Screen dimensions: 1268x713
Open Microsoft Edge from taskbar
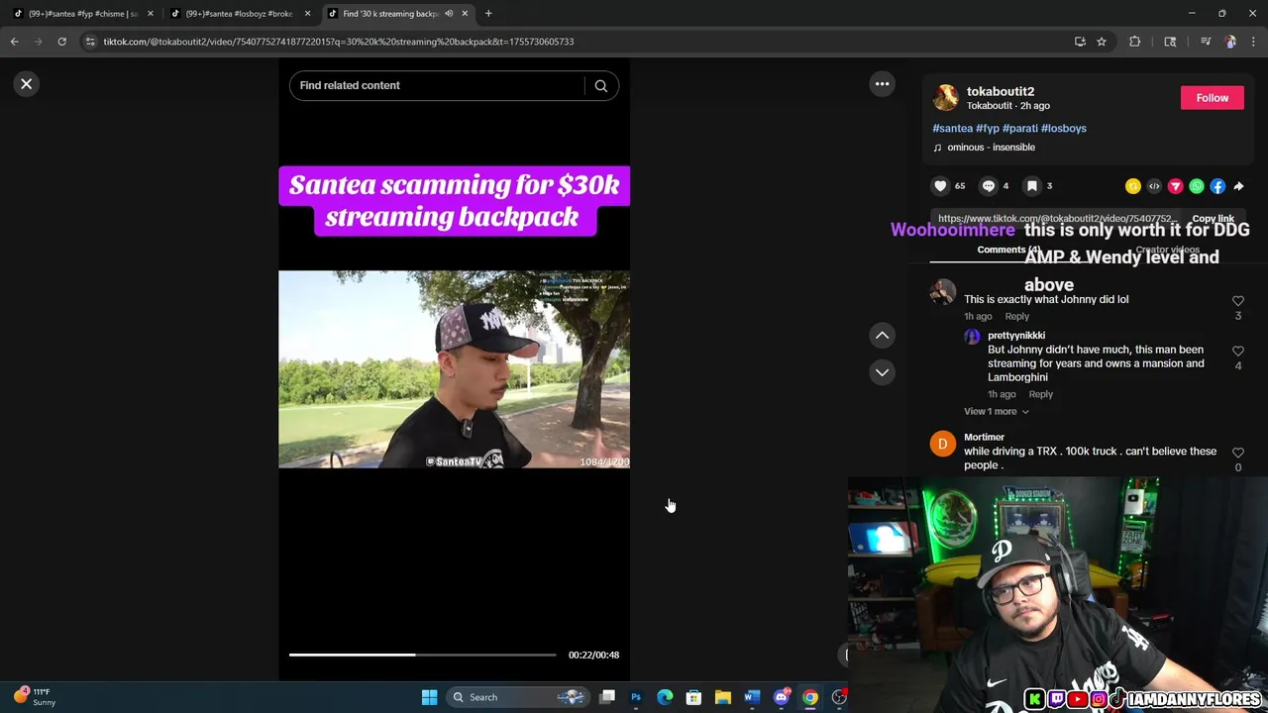pos(665,697)
